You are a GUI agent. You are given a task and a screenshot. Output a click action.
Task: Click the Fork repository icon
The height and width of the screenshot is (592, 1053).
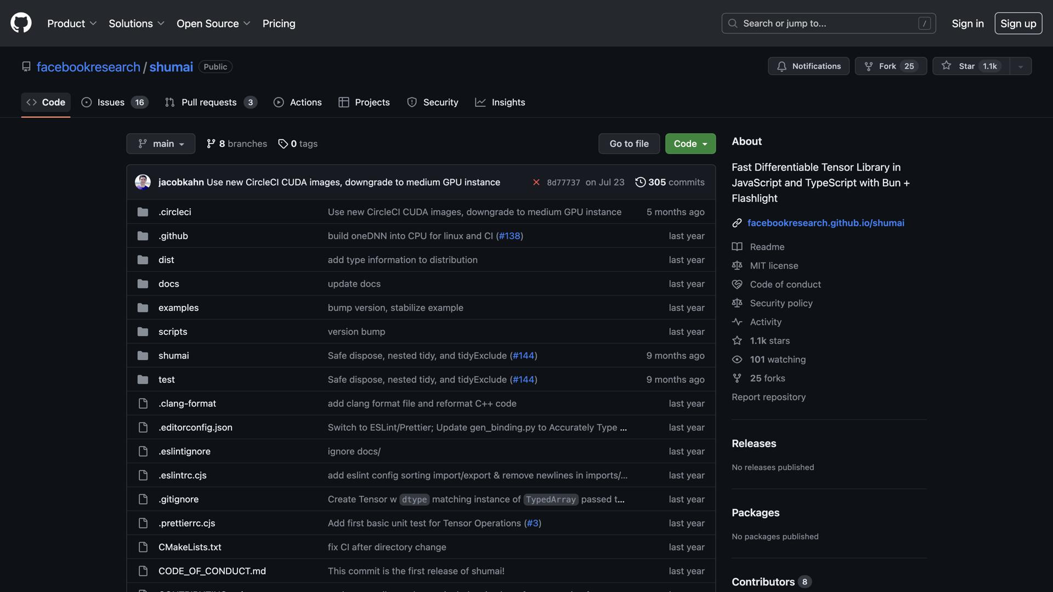pyautogui.click(x=869, y=66)
